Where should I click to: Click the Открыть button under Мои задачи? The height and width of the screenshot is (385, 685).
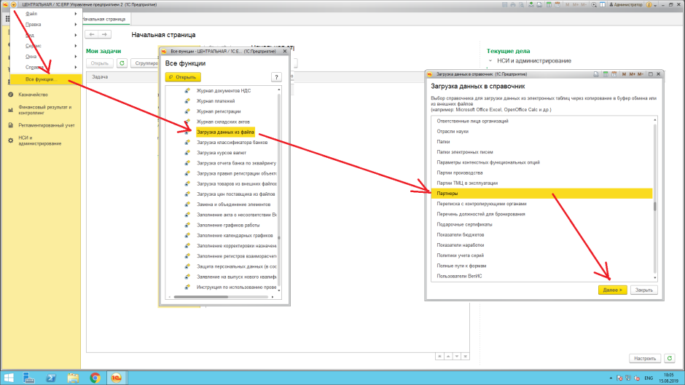click(100, 63)
